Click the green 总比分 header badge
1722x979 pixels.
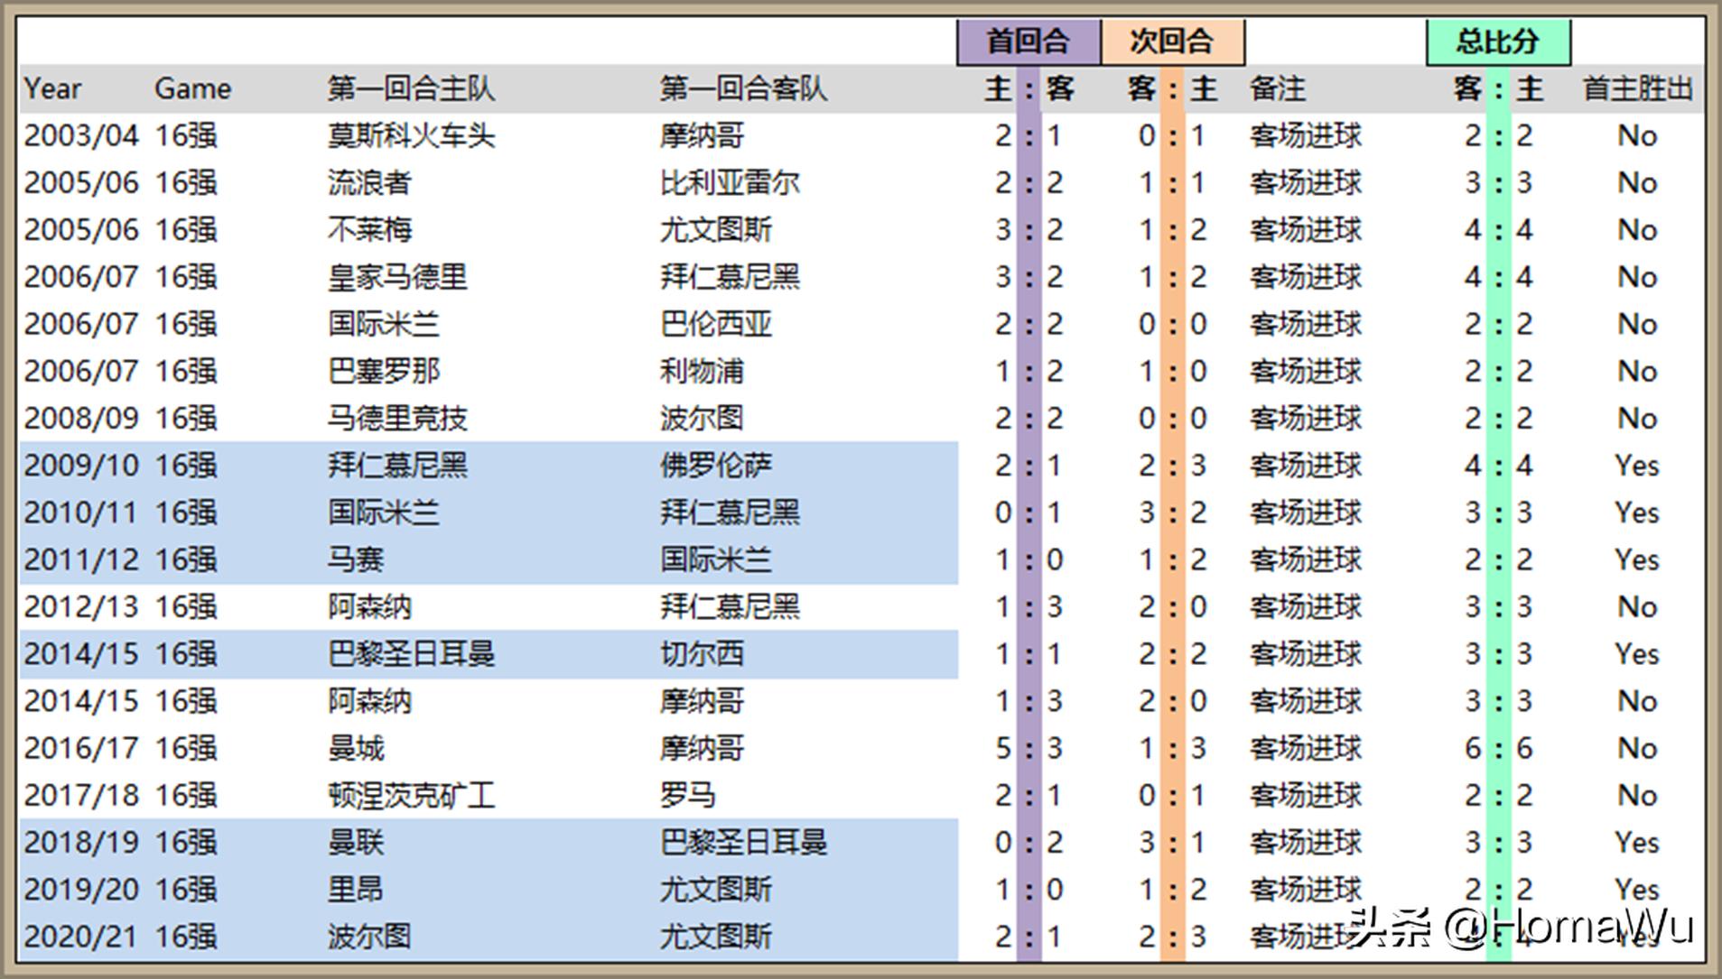pos(1496,40)
